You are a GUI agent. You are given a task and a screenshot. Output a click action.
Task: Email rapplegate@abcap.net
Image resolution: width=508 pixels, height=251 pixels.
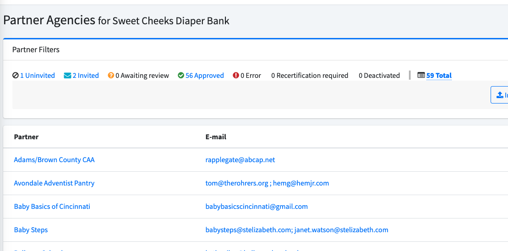tap(240, 160)
